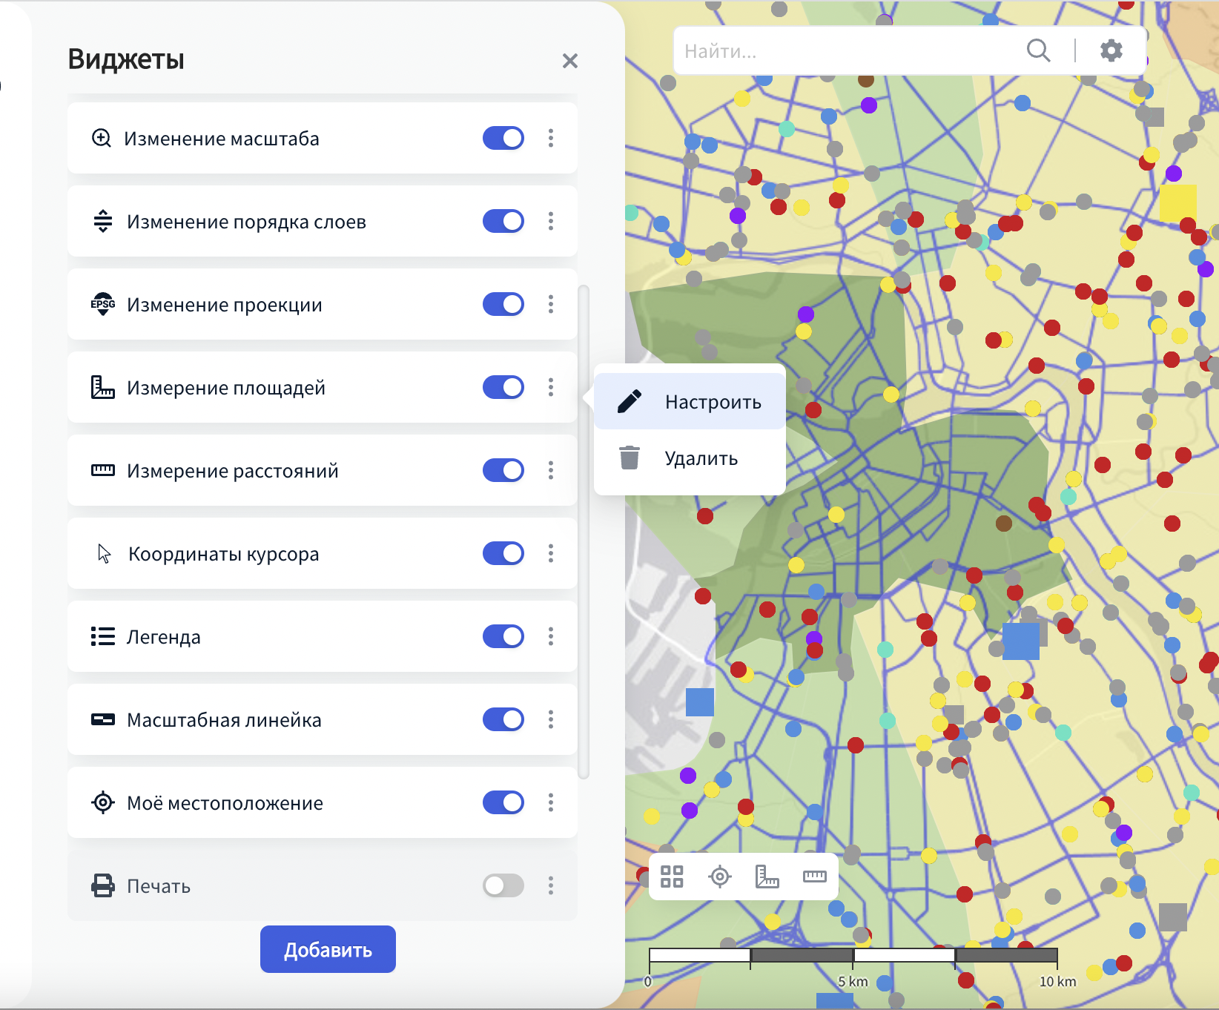The image size is (1219, 1010).
Task: Close the Виджеты panel
Action: [569, 61]
